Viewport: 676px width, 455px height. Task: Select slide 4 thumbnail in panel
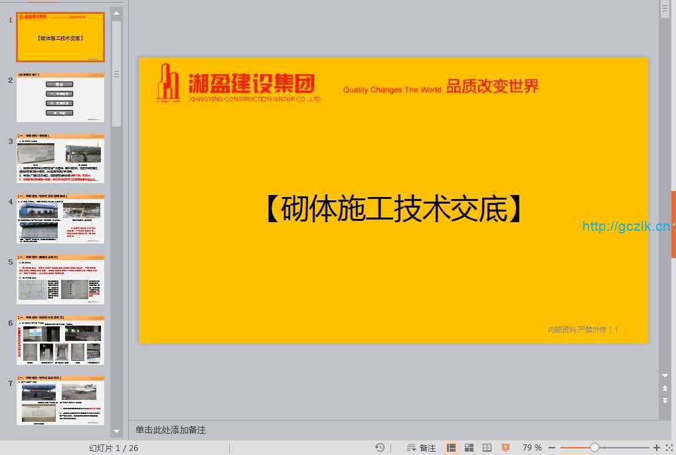click(60, 219)
